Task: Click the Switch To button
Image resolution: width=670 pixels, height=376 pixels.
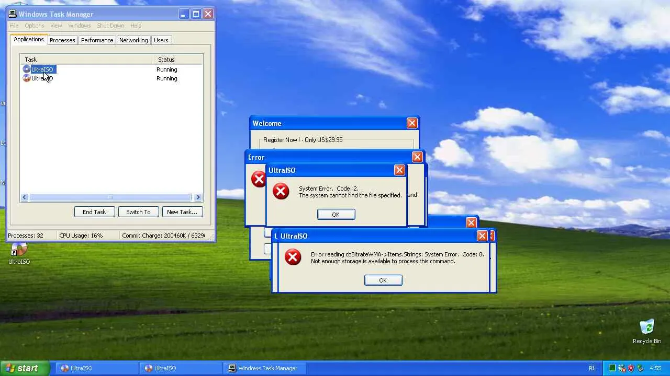Action: pos(138,212)
